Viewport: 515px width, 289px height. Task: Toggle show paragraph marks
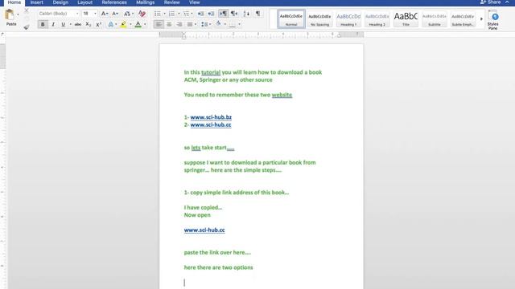258,14
